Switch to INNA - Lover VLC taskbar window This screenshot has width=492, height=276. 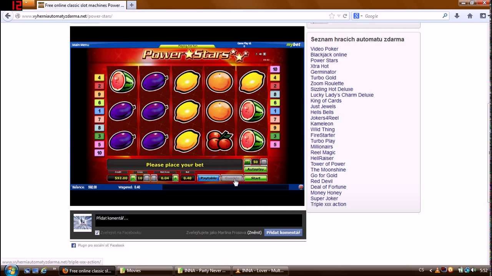[x=260, y=271]
